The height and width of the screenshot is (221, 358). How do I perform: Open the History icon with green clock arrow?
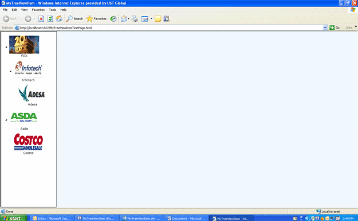(113, 19)
